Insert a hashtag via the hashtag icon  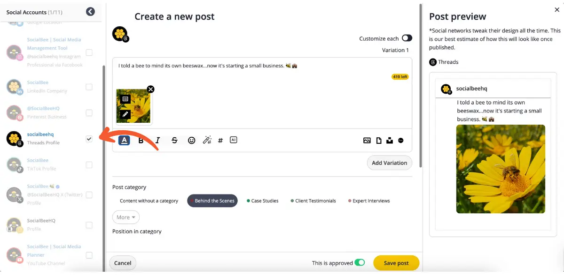click(x=219, y=140)
